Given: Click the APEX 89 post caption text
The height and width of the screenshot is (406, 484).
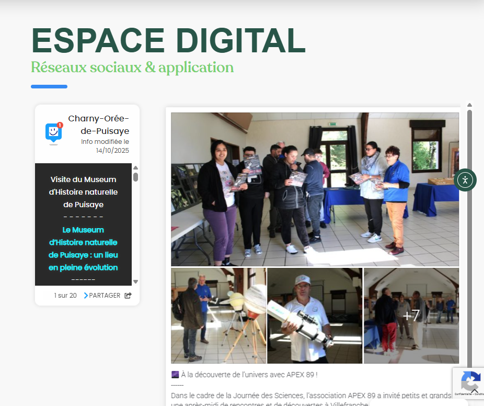Looking at the screenshot, I should click(245, 375).
